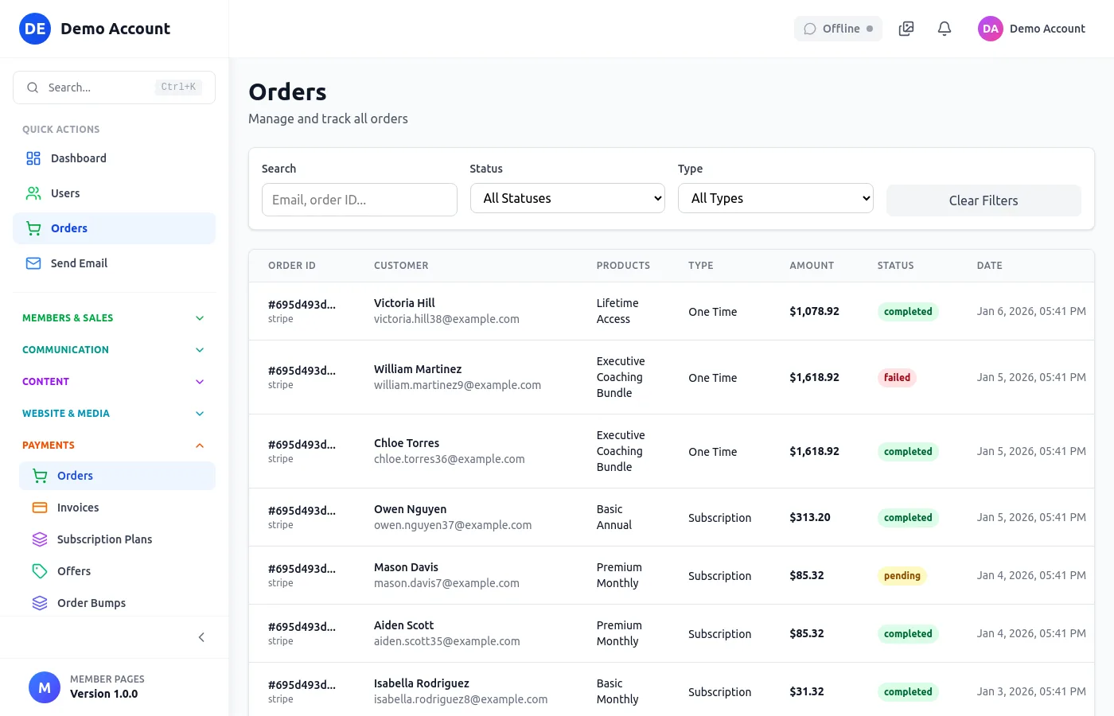Open the Offers page

pyautogui.click(x=117, y=571)
